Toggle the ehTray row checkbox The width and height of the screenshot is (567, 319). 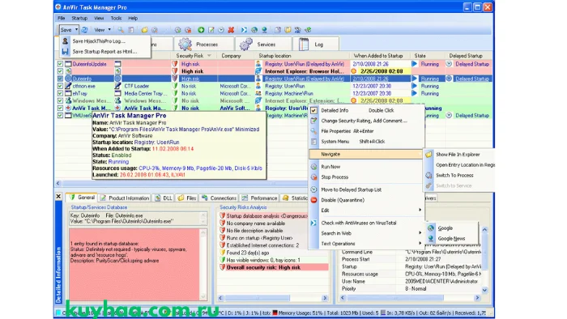click(60, 93)
